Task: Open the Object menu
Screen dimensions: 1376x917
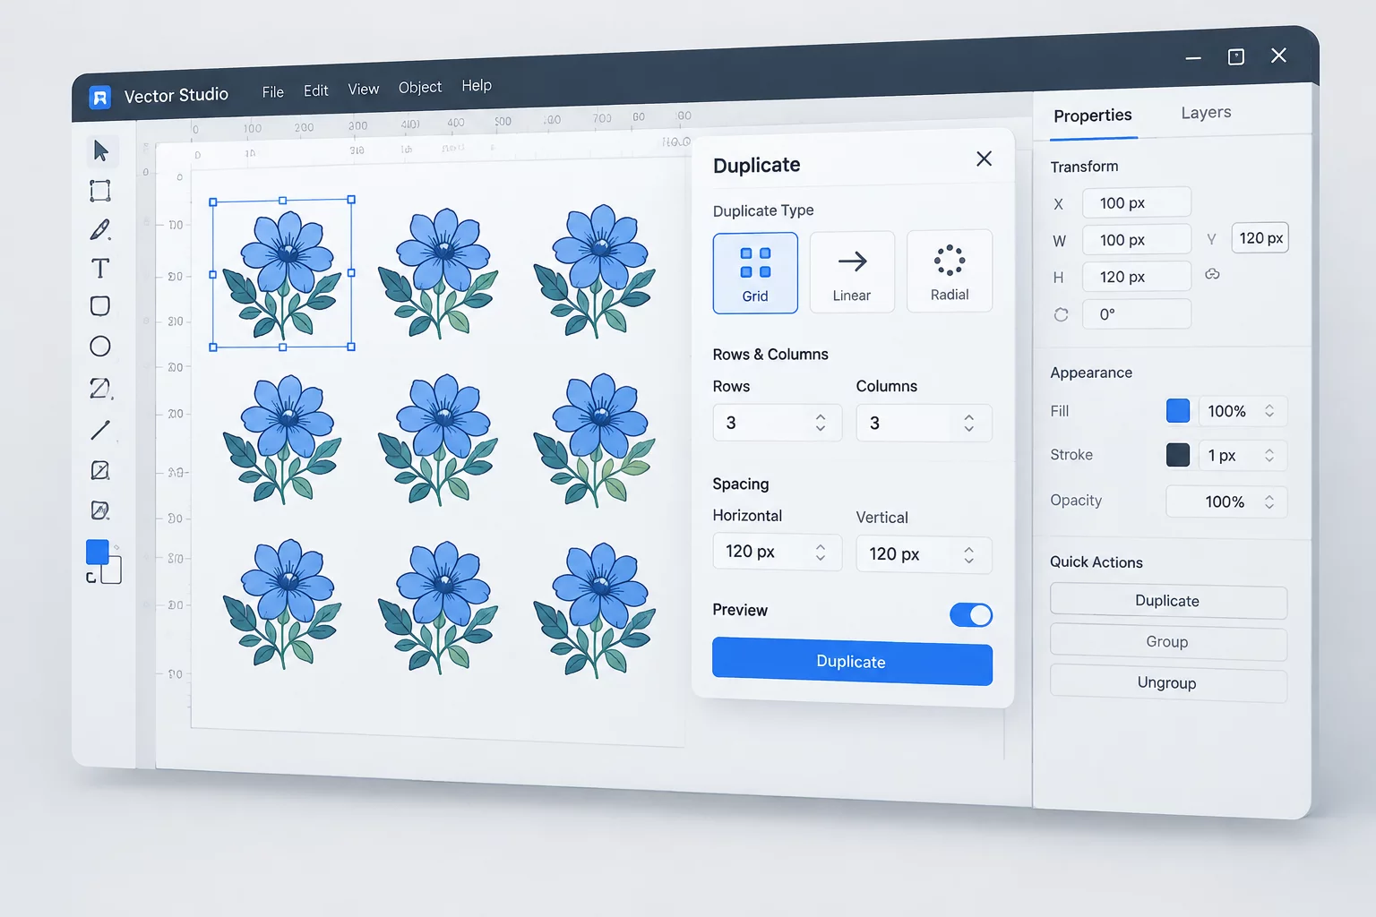Action: tap(420, 87)
